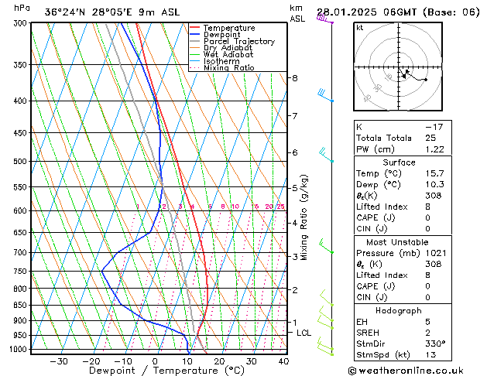Click the StmDir 330° value
Viewport: 487px width, 376px height.
(x=435, y=344)
